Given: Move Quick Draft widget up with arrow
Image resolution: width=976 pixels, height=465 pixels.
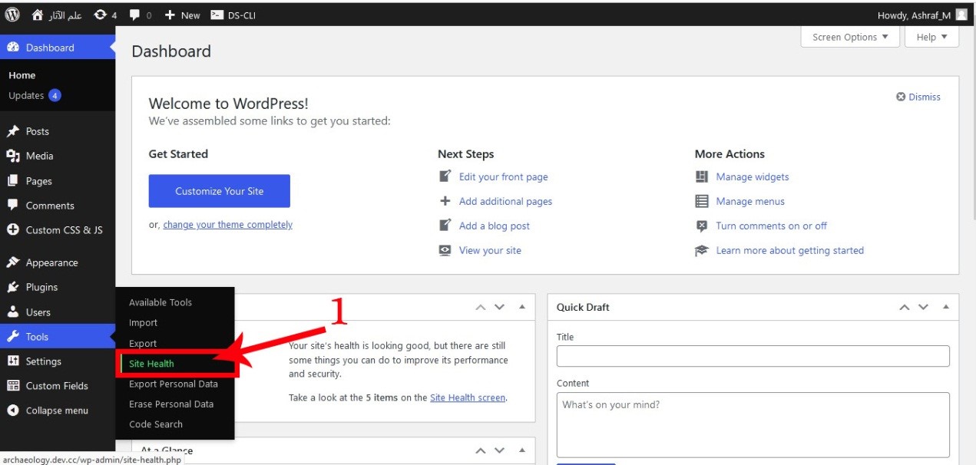Looking at the screenshot, I should point(905,307).
